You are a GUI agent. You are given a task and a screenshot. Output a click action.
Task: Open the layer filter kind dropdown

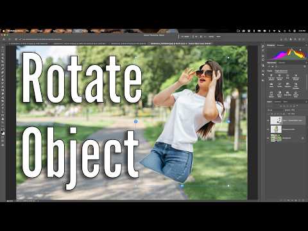pos(273,106)
